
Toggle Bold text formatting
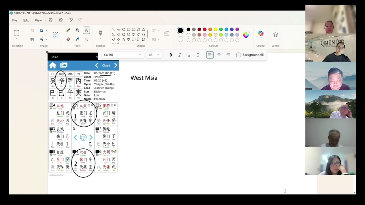(171, 55)
